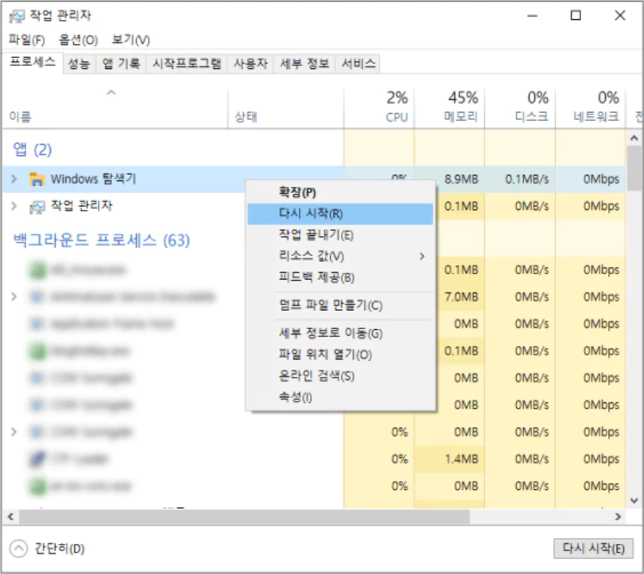Switch to the 서비스 tab
The height and width of the screenshot is (574, 644).
358,64
